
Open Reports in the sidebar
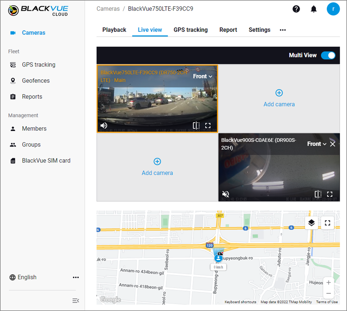(32, 97)
